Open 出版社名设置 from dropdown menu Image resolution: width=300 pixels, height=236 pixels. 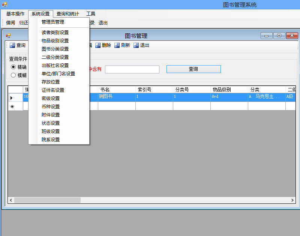click(55, 66)
